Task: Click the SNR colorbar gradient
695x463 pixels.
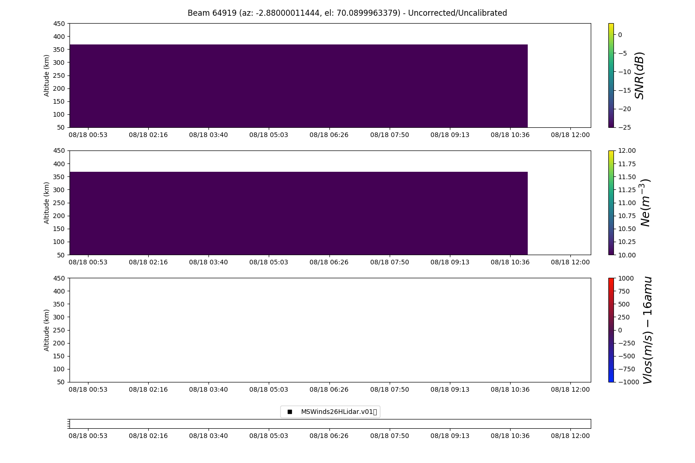Action: [611, 75]
